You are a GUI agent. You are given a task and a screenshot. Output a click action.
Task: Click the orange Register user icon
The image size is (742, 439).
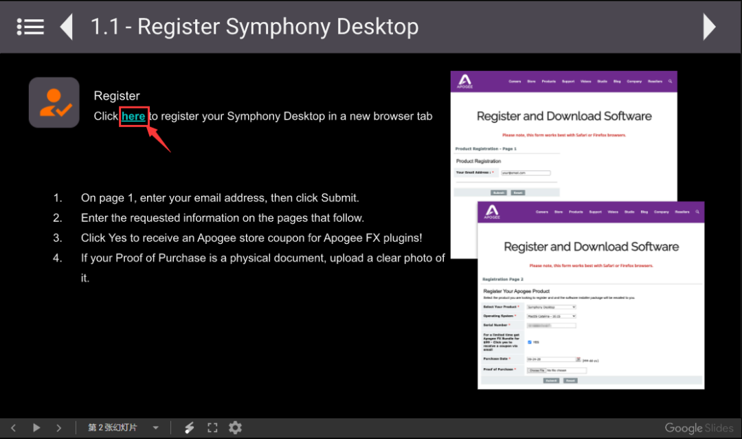(54, 102)
